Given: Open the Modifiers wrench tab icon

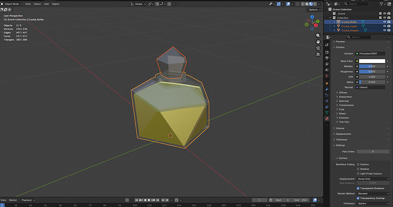Looking at the screenshot, I should pyautogui.click(x=327, y=89).
